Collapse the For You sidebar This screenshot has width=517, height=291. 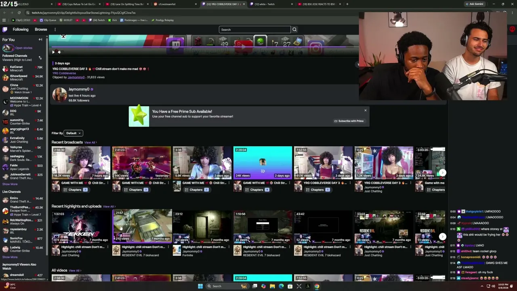pos(40,40)
